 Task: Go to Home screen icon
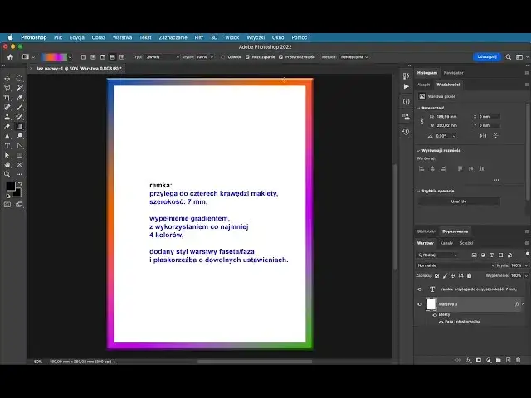click(10, 57)
